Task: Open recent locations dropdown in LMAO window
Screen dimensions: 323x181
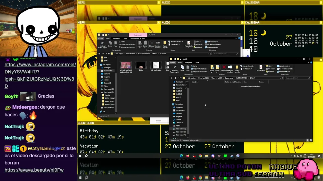Action: tap(178, 78)
